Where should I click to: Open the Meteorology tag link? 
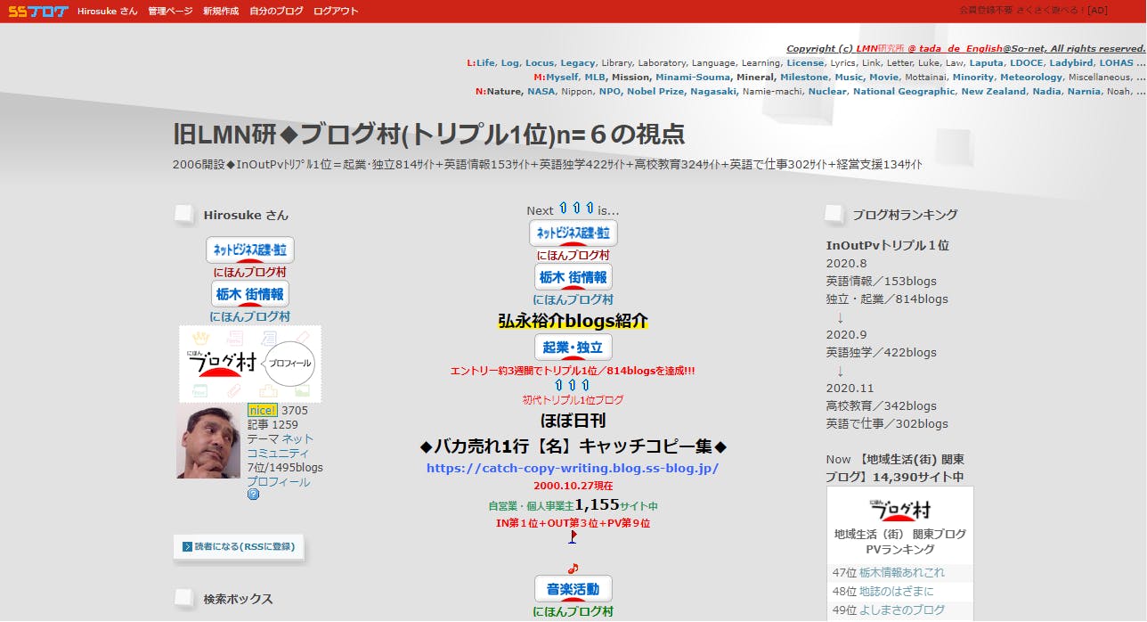click(x=1030, y=78)
